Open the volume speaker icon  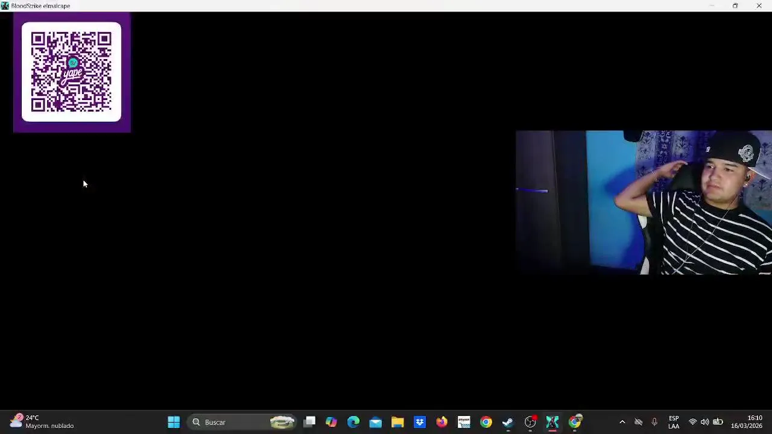704,422
